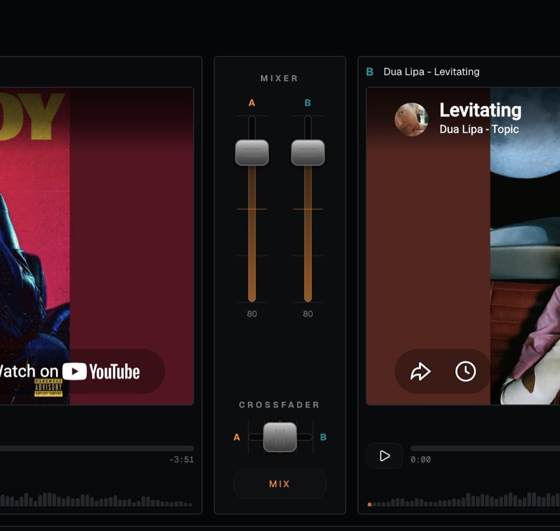Open the Levitating video title link
This screenshot has width=560, height=531.
(x=480, y=110)
